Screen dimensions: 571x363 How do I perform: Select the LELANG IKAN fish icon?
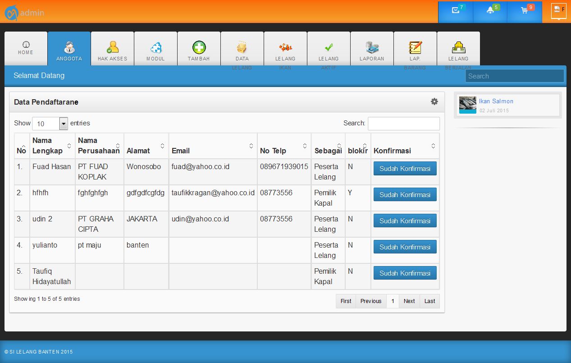tap(285, 47)
